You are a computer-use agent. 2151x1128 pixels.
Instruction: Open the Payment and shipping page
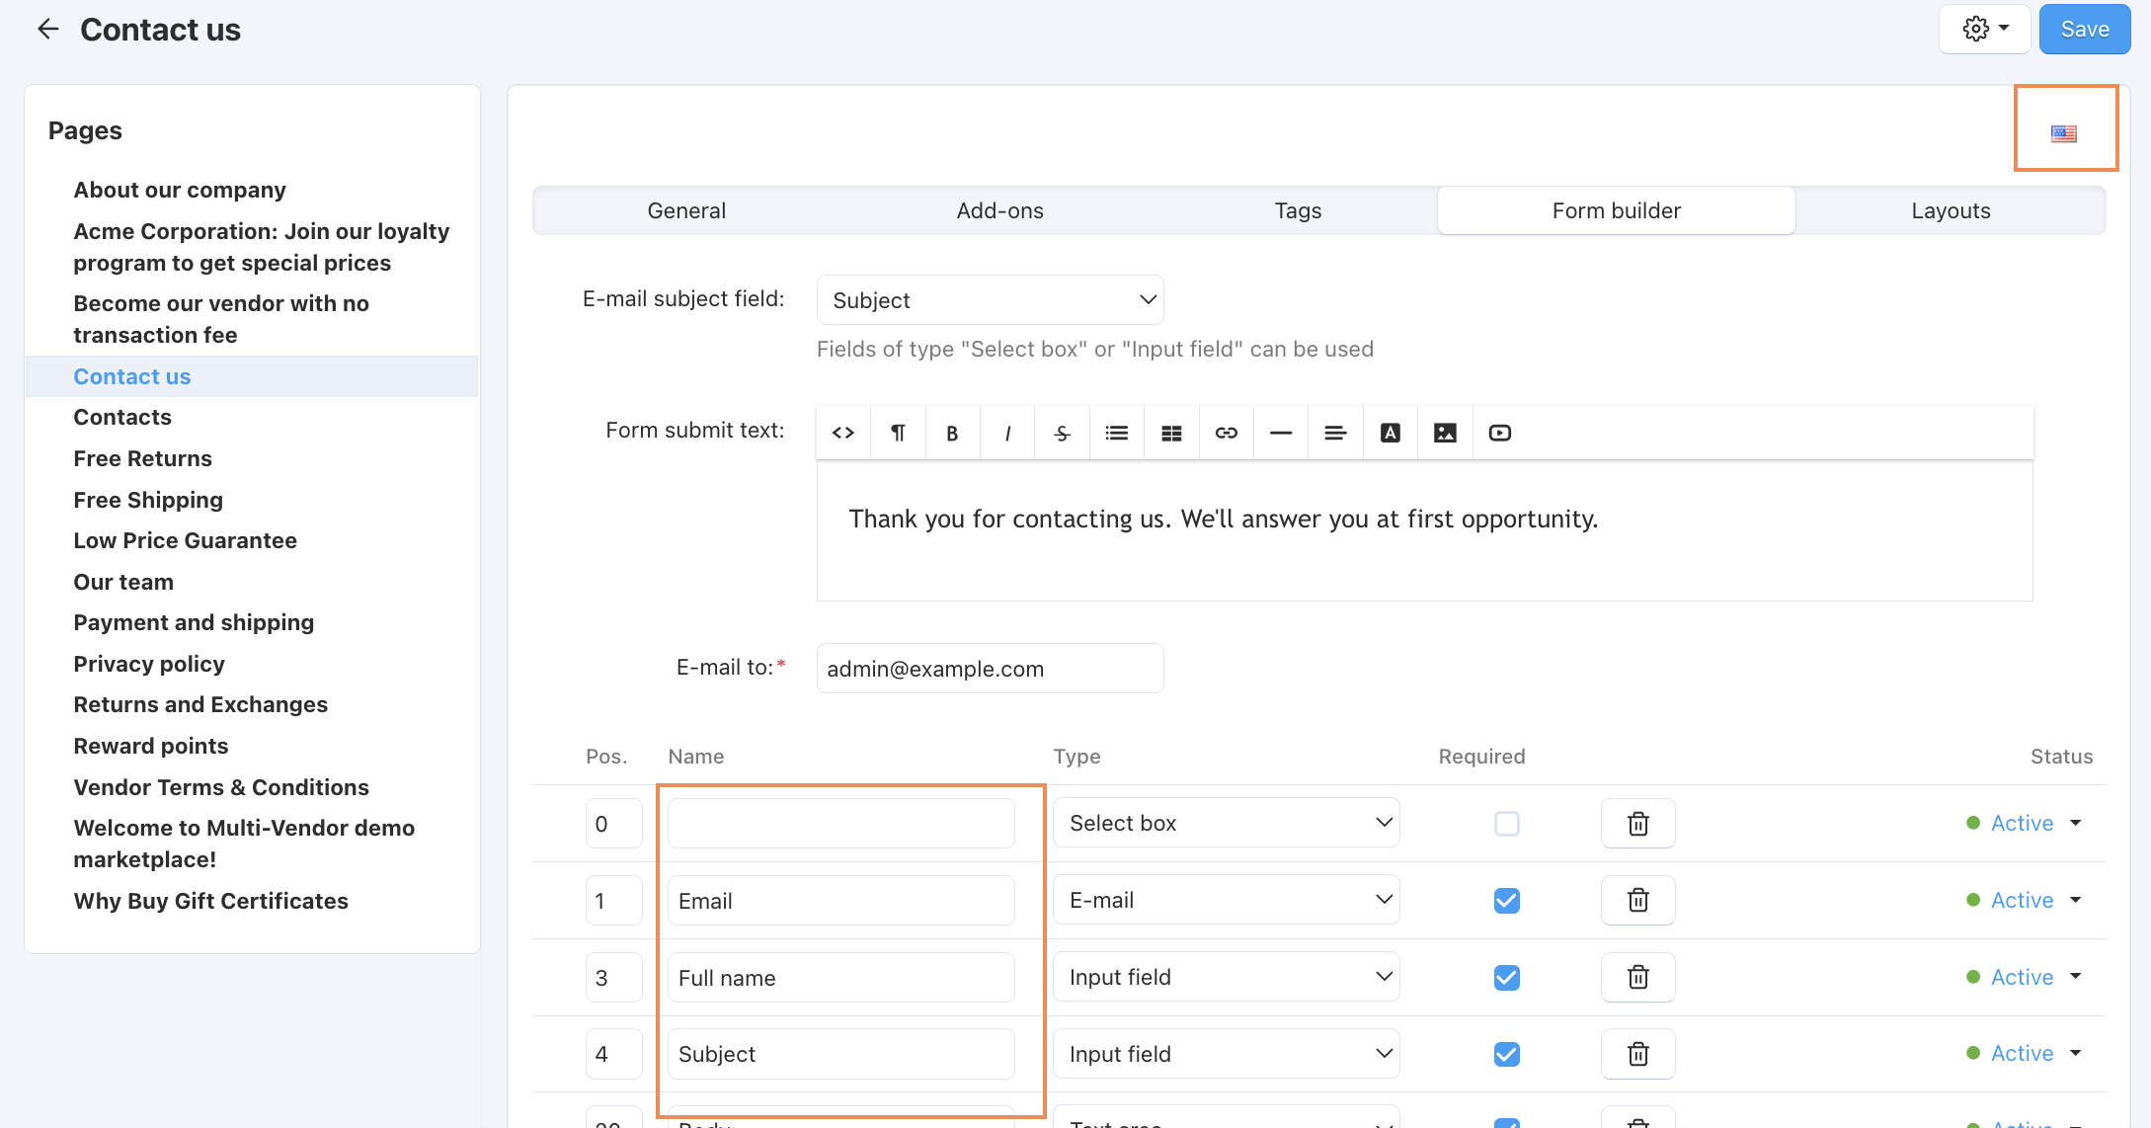[x=194, y=622]
